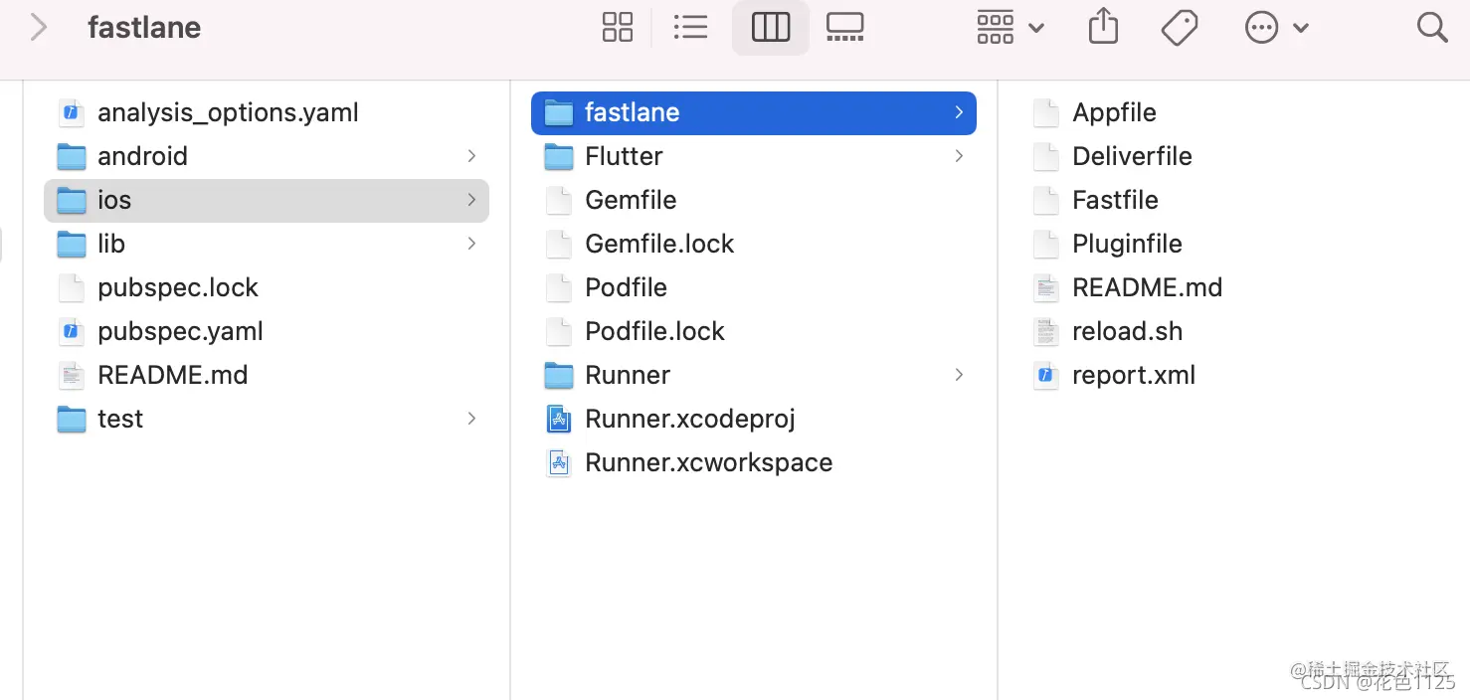
Task: Click third-column README.md document icon
Action: coord(1045,287)
